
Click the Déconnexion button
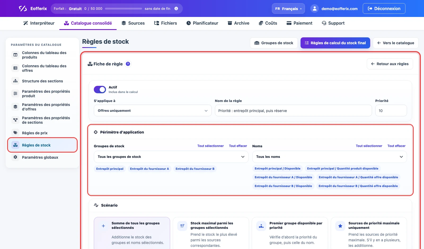click(384, 8)
